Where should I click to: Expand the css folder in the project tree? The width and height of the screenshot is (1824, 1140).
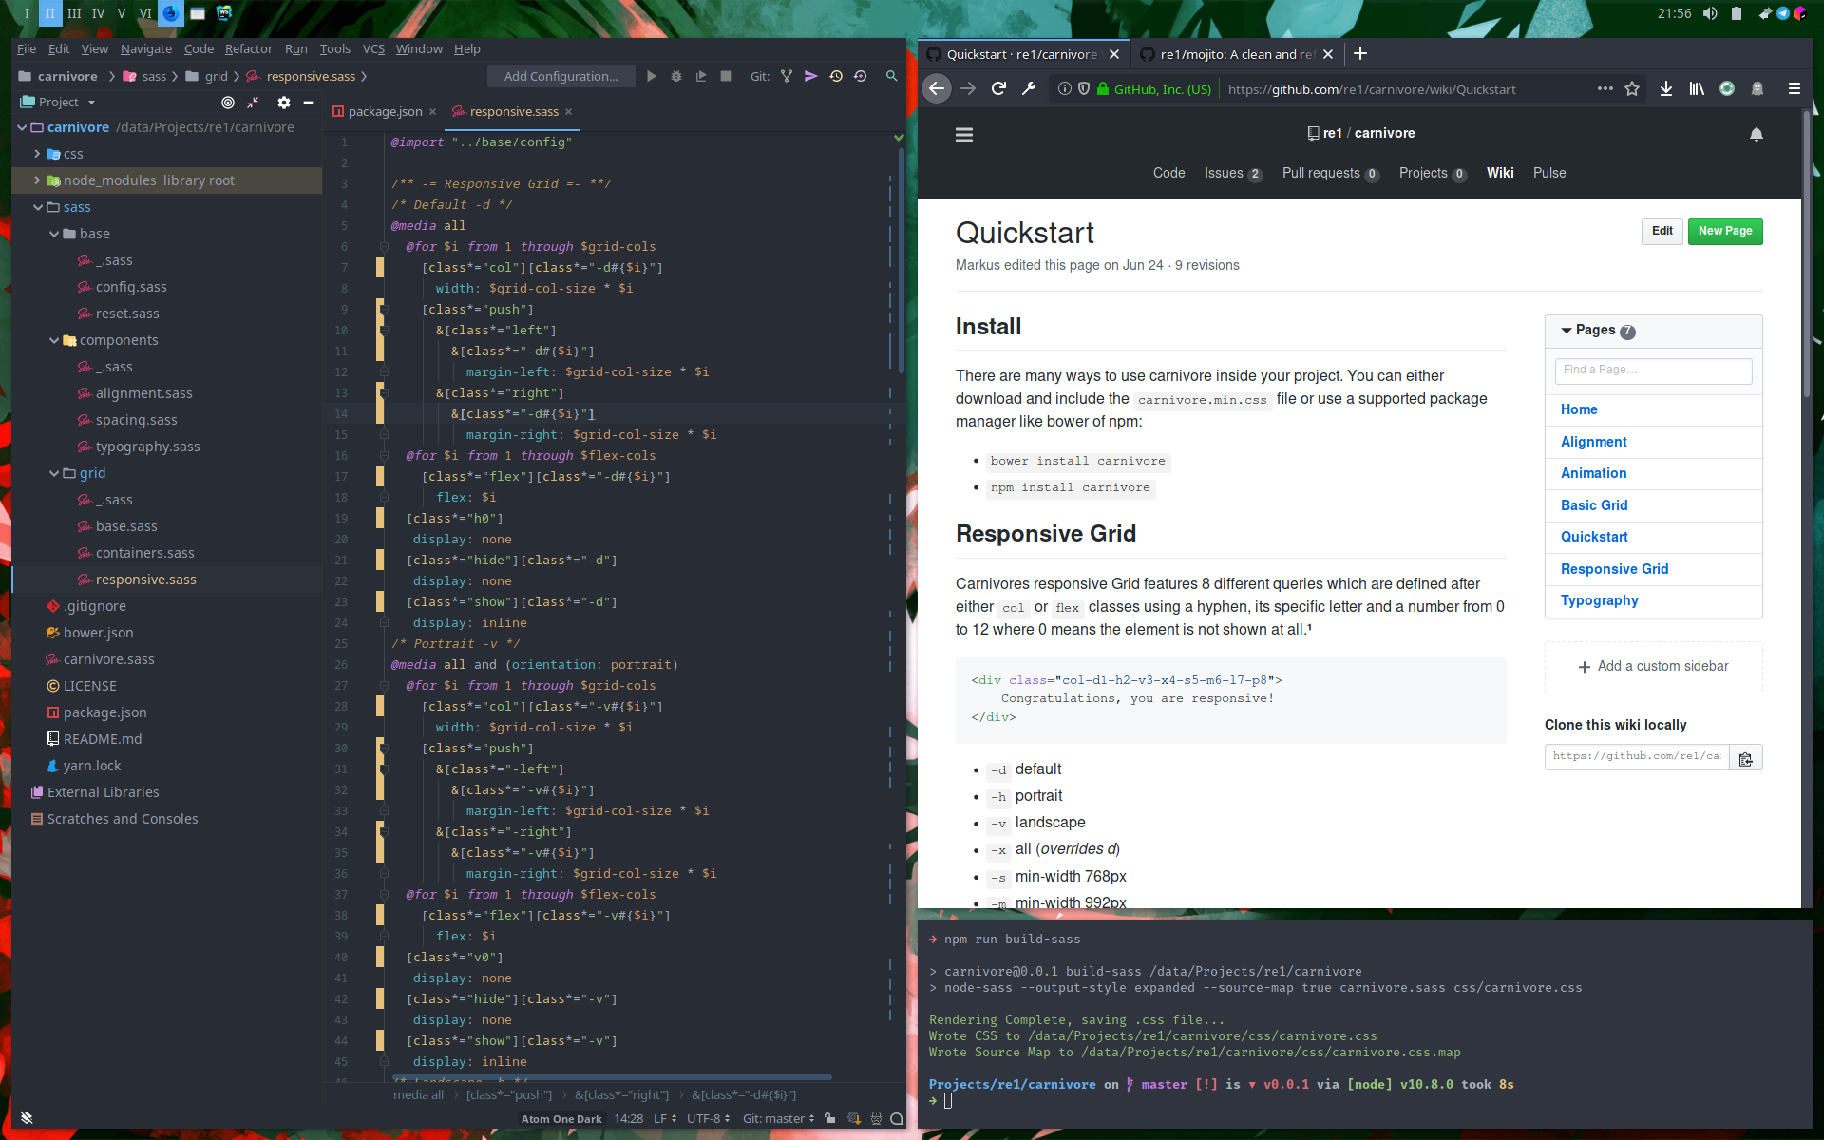click(37, 154)
